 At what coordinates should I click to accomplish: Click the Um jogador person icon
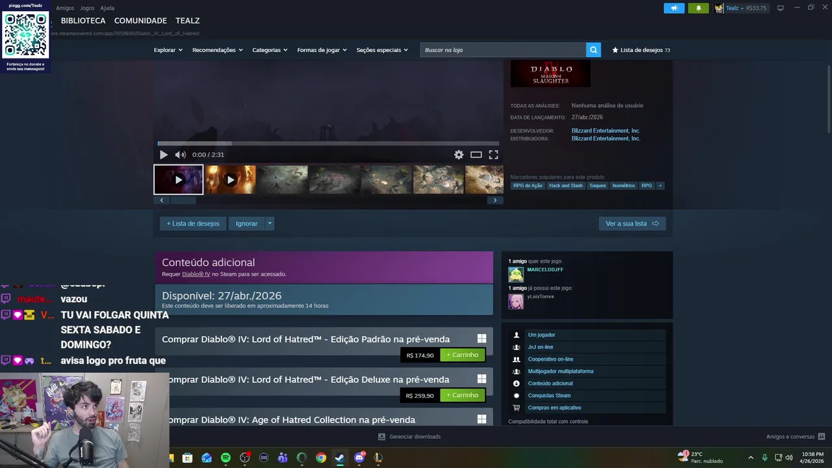[x=517, y=335]
